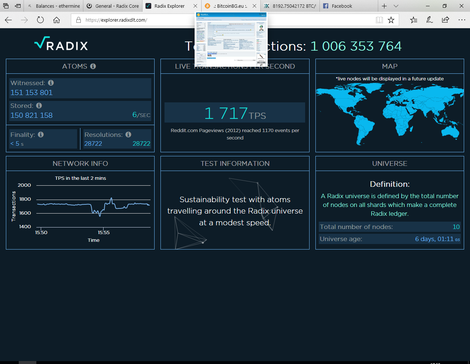Switch to Balances - ethermine tab
This screenshot has width=470, height=364.
[x=54, y=6]
